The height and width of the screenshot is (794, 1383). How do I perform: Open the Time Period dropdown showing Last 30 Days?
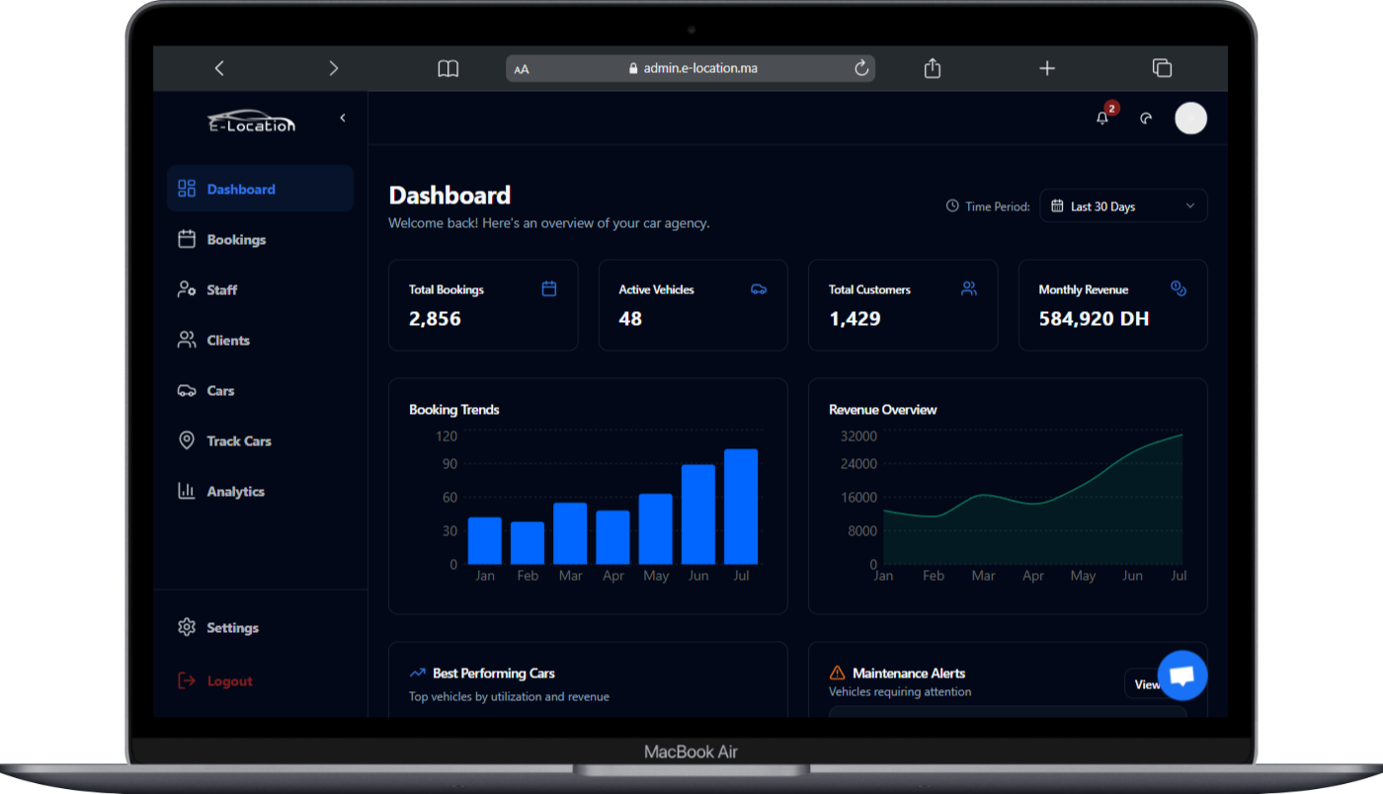(1123, 205)
